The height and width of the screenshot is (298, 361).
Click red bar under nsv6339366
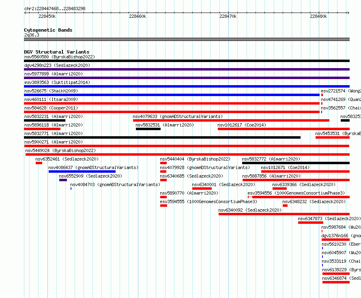coord(279,189)
